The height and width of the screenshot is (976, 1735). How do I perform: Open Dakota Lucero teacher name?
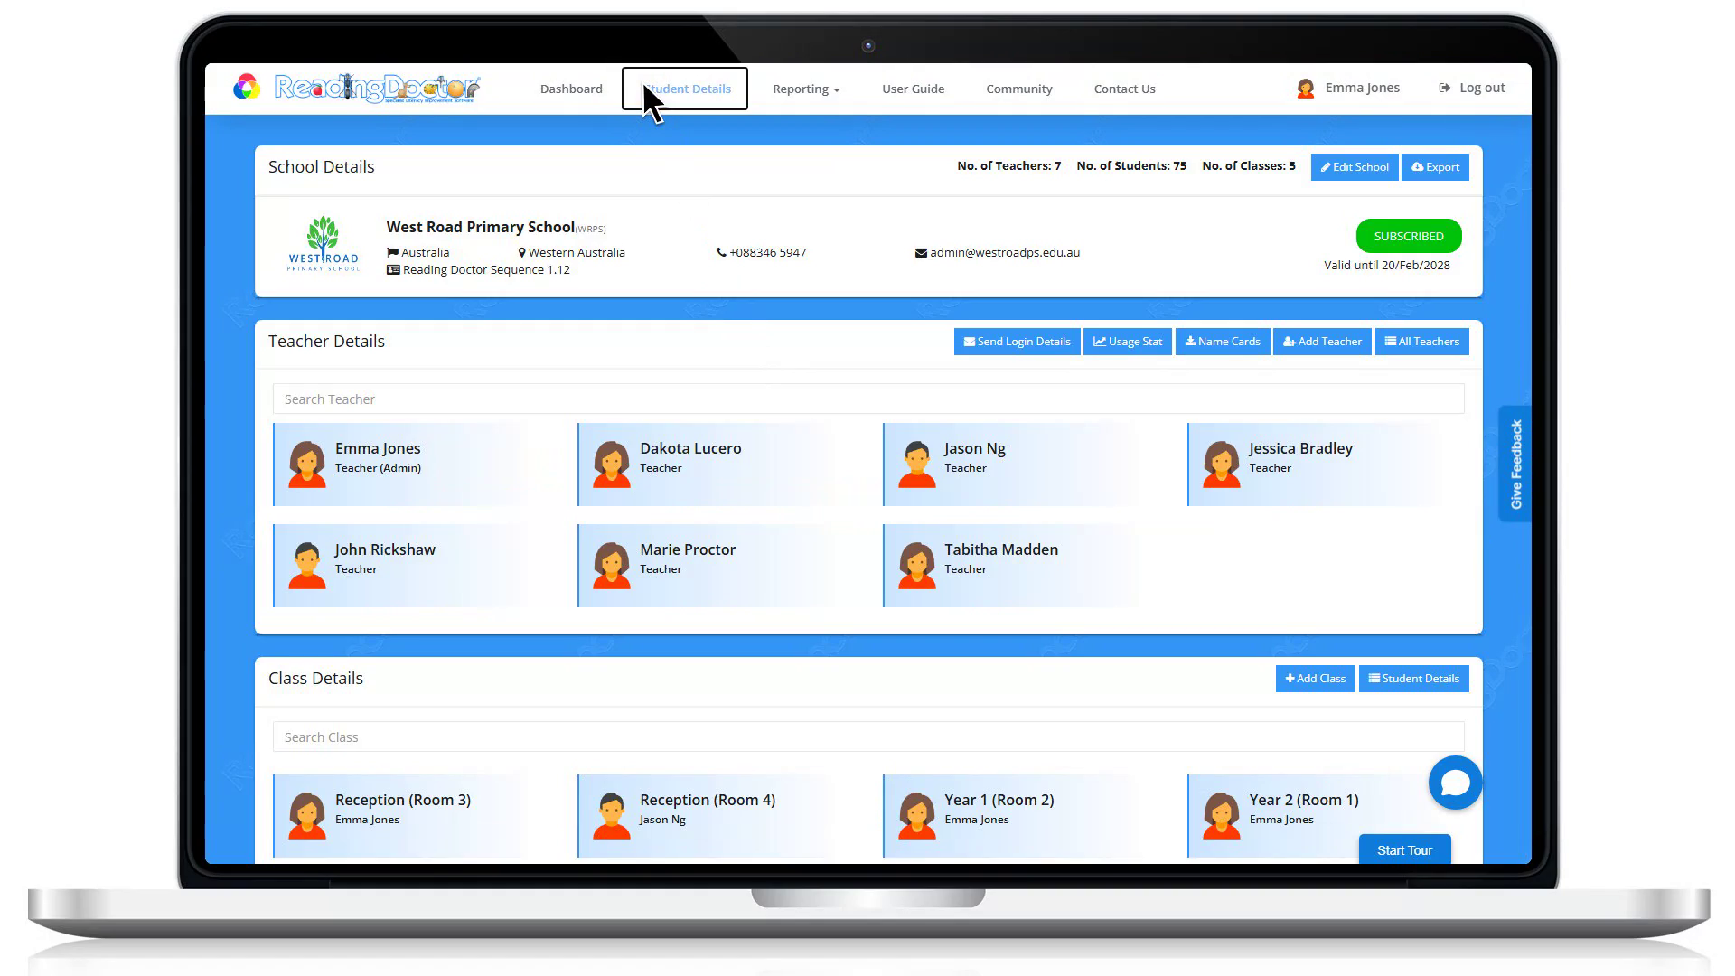point(690,448)
